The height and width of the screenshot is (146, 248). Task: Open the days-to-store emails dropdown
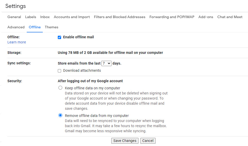point(106,63)
